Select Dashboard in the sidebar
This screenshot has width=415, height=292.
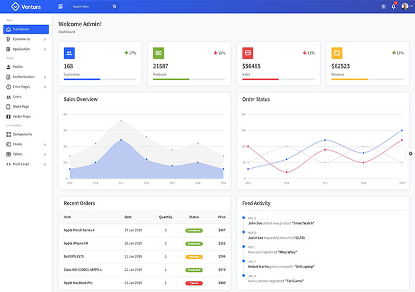coord(25,29)
